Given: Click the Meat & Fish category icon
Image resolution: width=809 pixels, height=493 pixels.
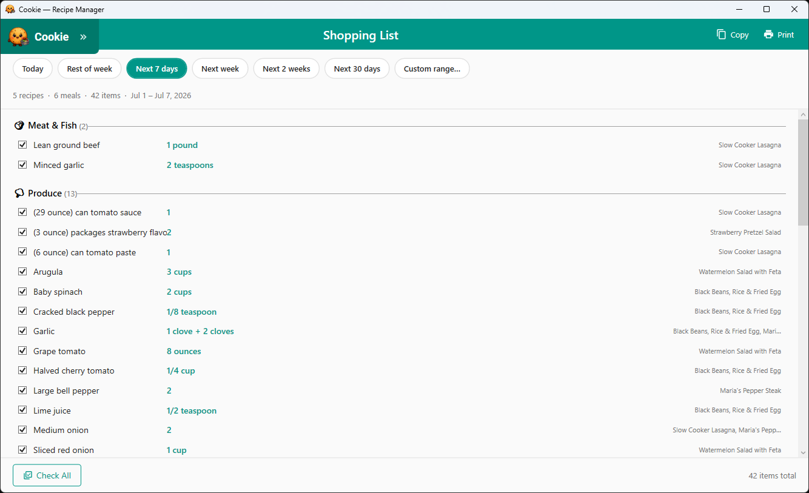Looking at the screenshot, I should pos(19,126).
